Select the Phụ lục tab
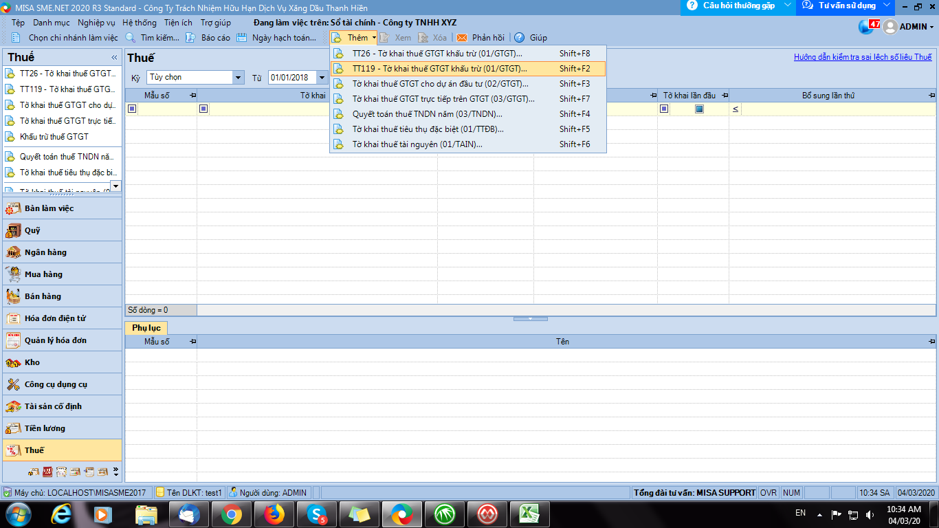Image resolution: width=939 pixels, height=528 pixels. (x=146, y=328)
